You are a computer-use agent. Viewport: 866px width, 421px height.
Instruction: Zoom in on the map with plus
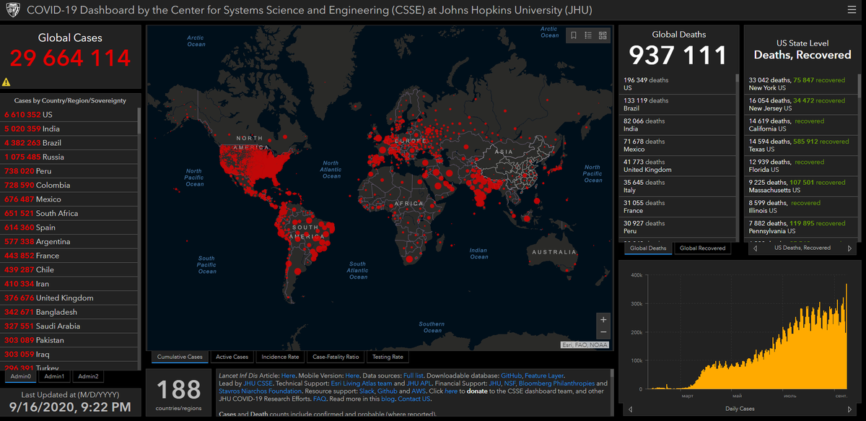click(x=603, y=319)
